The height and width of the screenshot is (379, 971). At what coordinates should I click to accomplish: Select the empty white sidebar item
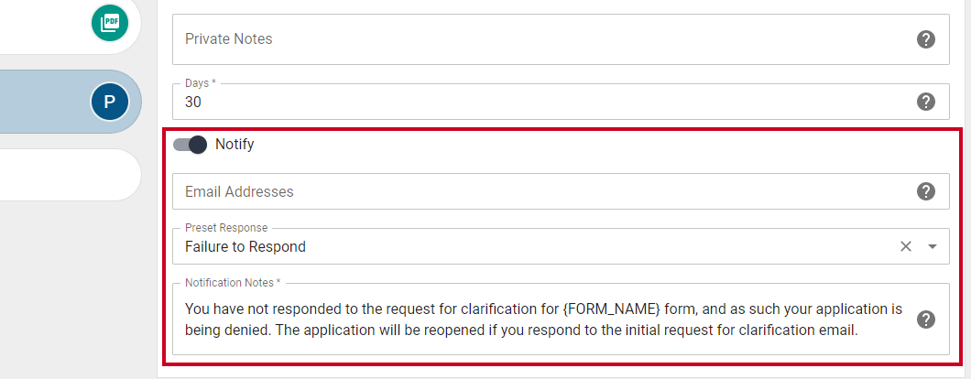click(x=70, y=175)
